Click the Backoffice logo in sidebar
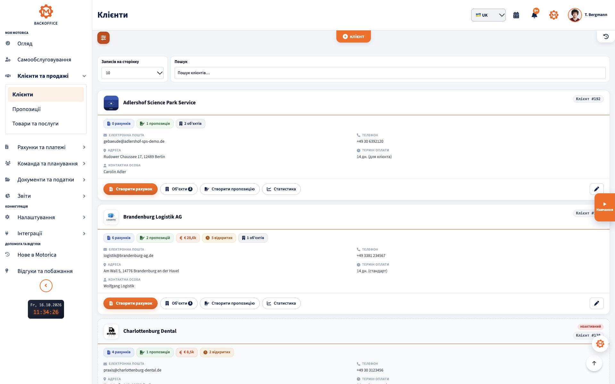This screenshot has height=384, width=615. click(46, 15)
